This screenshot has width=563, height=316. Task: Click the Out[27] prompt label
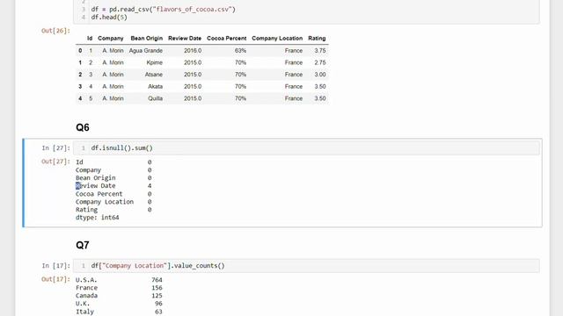coord(56,162)
